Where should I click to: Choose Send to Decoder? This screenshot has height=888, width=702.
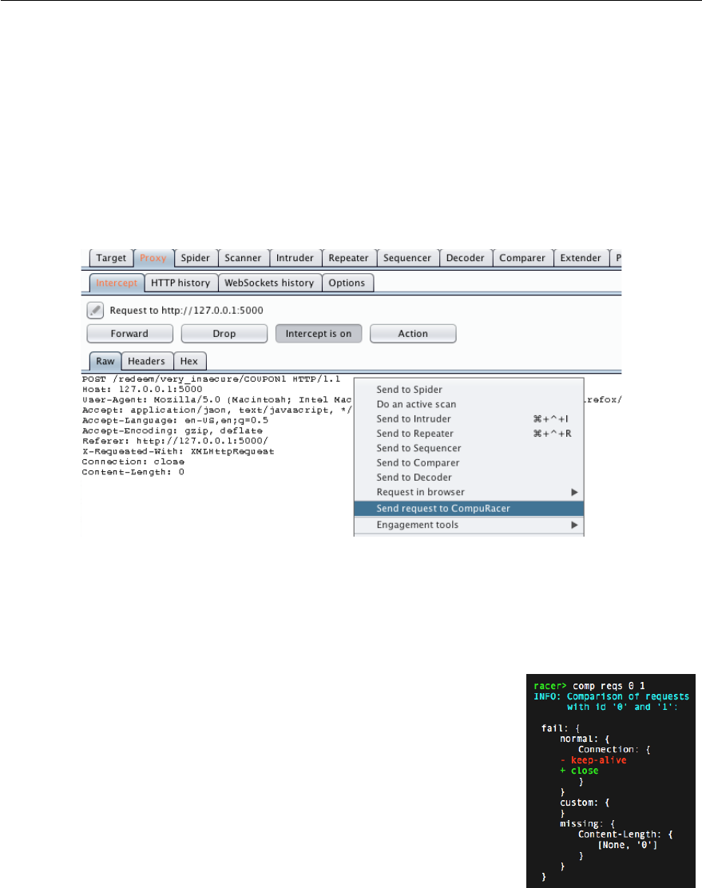tap(469, 478)
